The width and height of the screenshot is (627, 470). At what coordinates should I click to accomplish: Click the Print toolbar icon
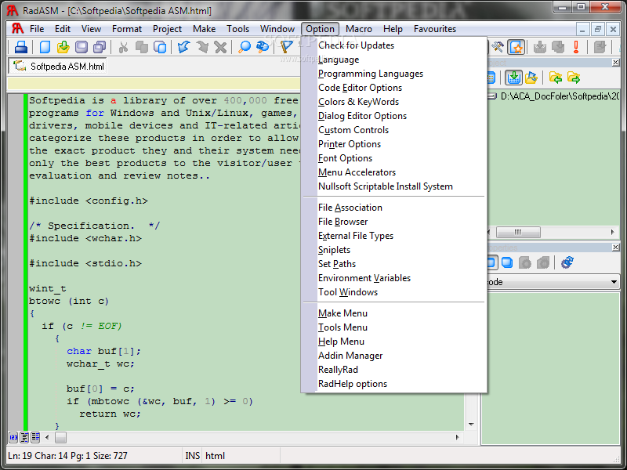(21, 47)
